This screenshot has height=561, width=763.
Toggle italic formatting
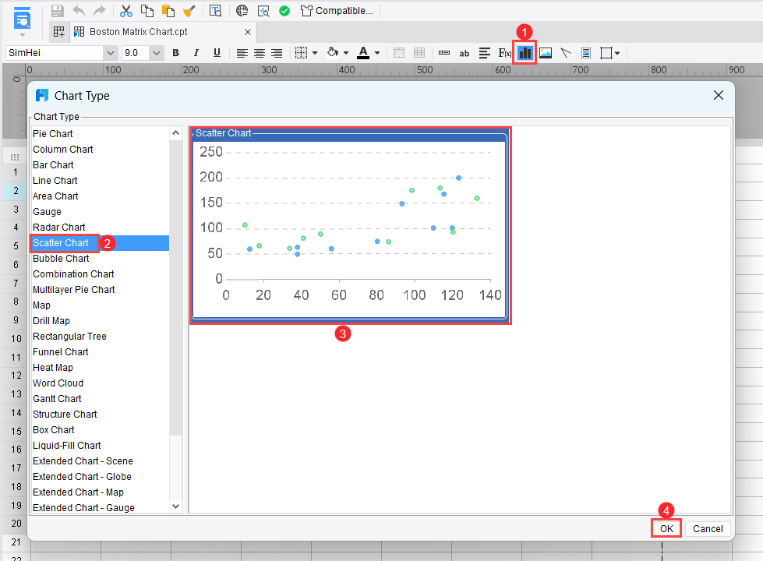pos(196,53)
